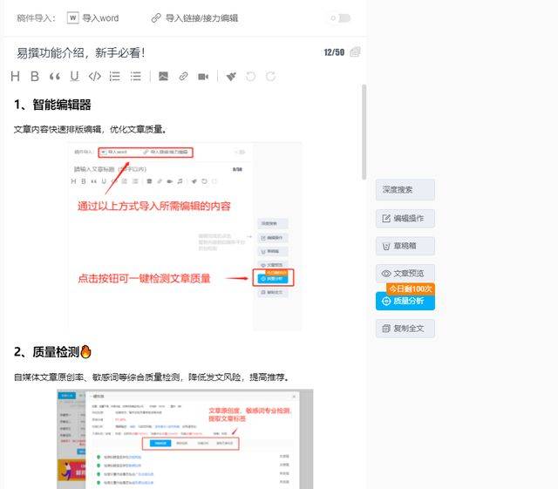Flip the switch at top right of editor
The height and width of the screenshot is (489, 558).
pos(340,17)
